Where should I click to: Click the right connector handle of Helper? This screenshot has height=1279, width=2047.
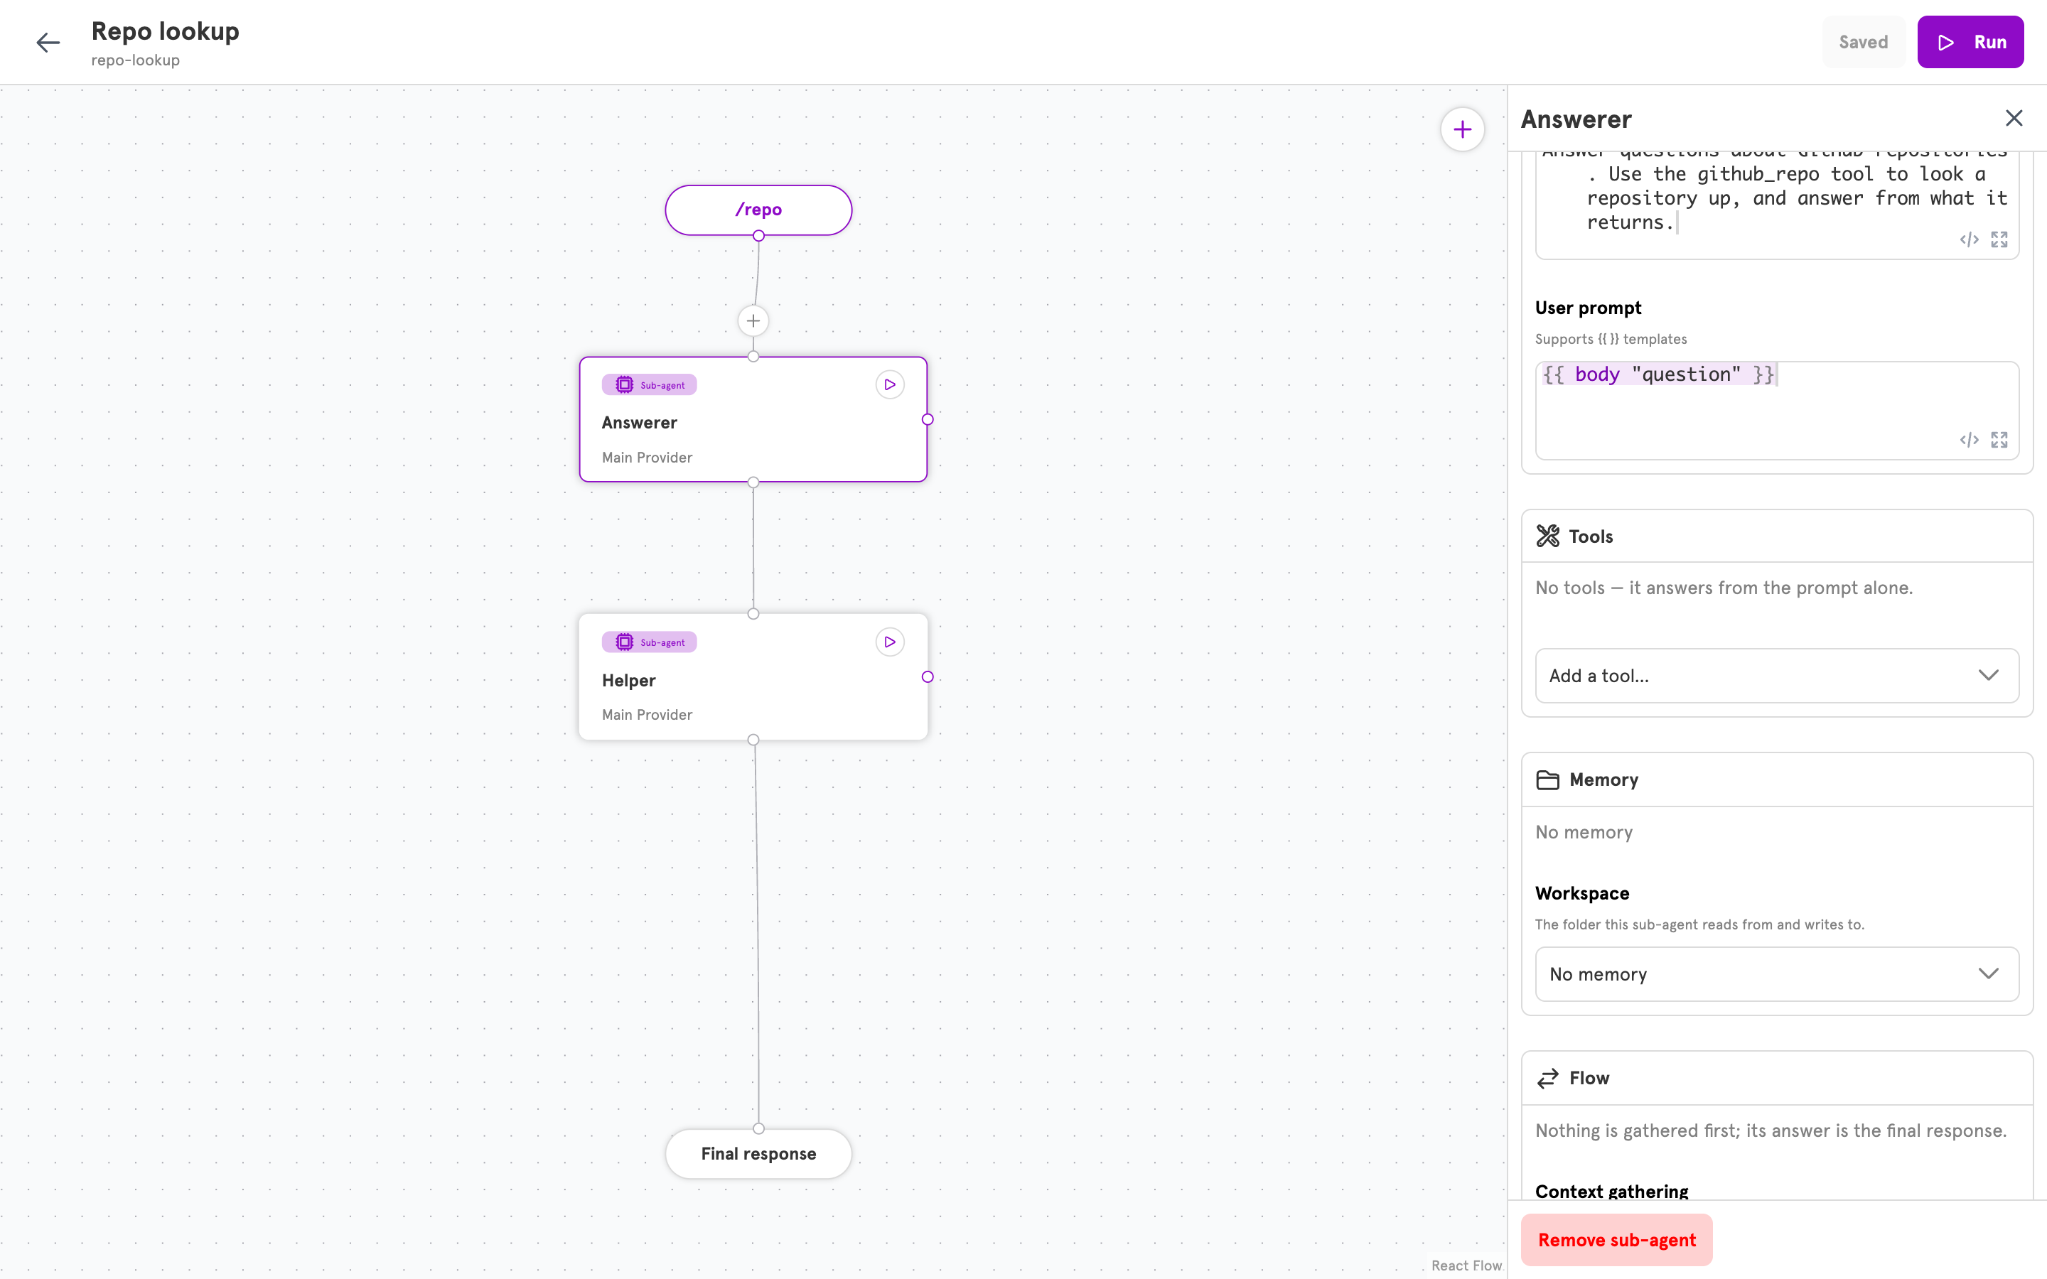(928, 676)
